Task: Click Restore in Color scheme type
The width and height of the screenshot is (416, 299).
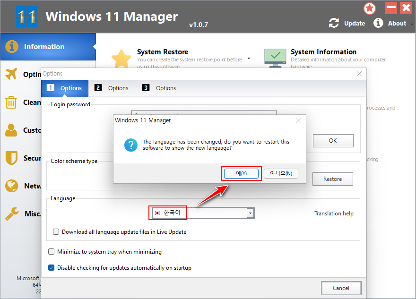Action: [x=333, y=179]
